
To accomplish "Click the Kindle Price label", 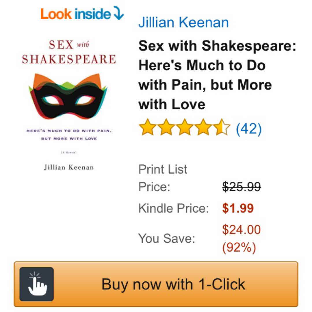I will coord(173,208).
